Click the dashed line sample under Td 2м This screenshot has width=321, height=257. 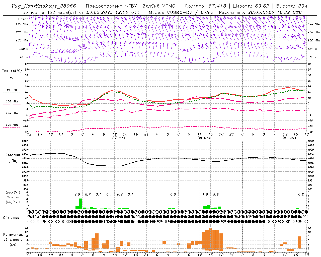tap(12, 93)
